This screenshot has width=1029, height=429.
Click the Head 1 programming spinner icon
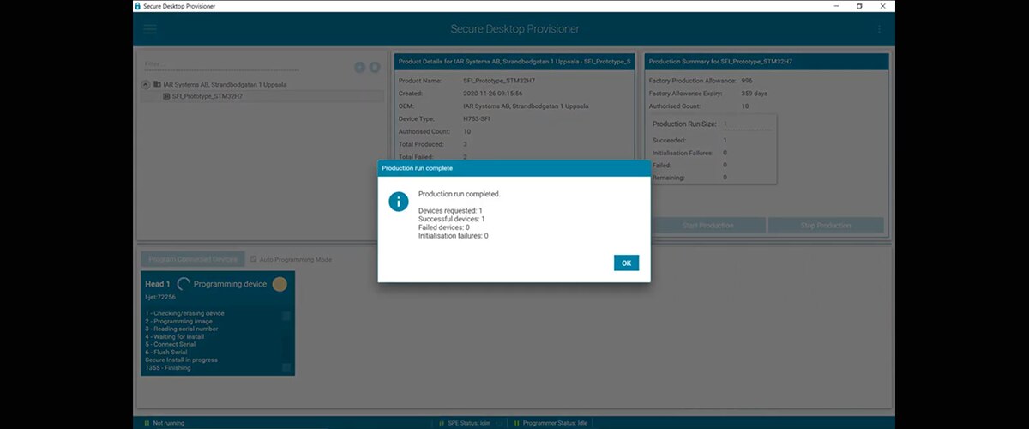(184, 284)
